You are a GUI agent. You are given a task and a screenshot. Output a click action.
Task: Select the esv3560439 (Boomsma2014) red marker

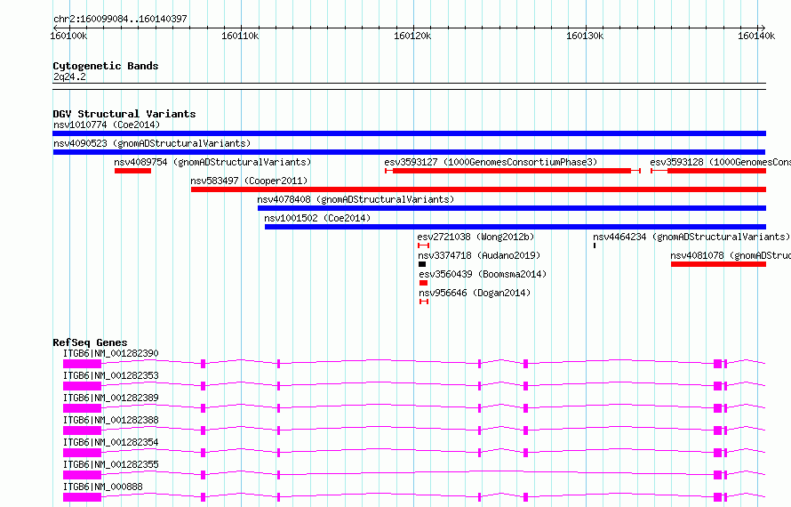423,283
